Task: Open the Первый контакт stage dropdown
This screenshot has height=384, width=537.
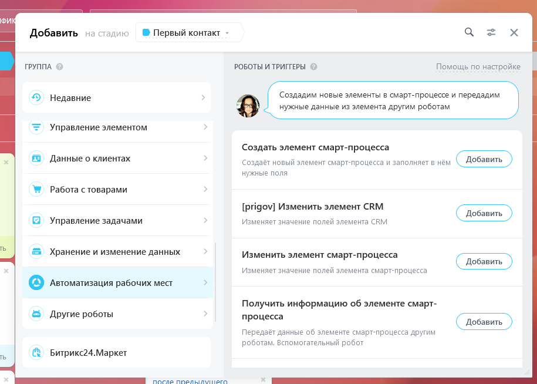Action: point(188,33)
